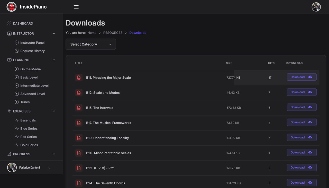The image size is (329, 188).
Task: Click the InsidePiano logo icon
Action: click(x=12, y=7)
